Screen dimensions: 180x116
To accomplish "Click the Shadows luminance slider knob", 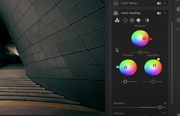I will click(125, 82).
